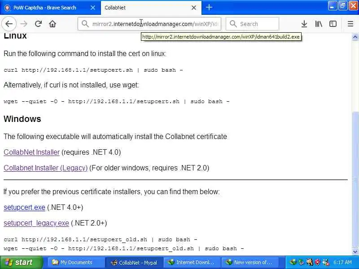Click the magnifier in the Search box
Screen dimensions: 359x269
233,24
